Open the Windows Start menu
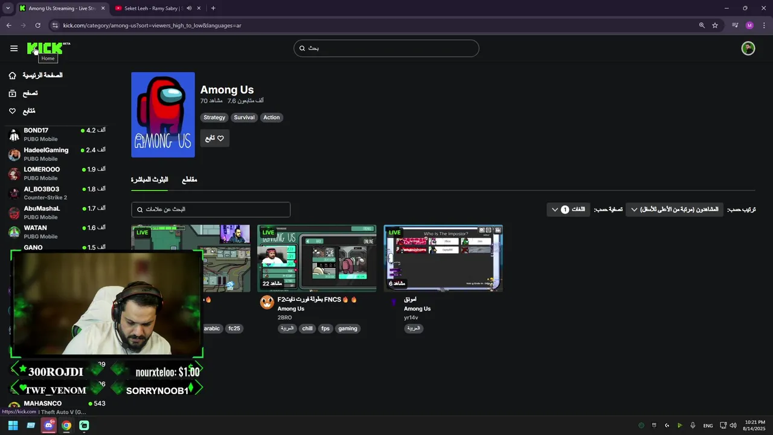 pyautogui.click(x=13, y=425)
